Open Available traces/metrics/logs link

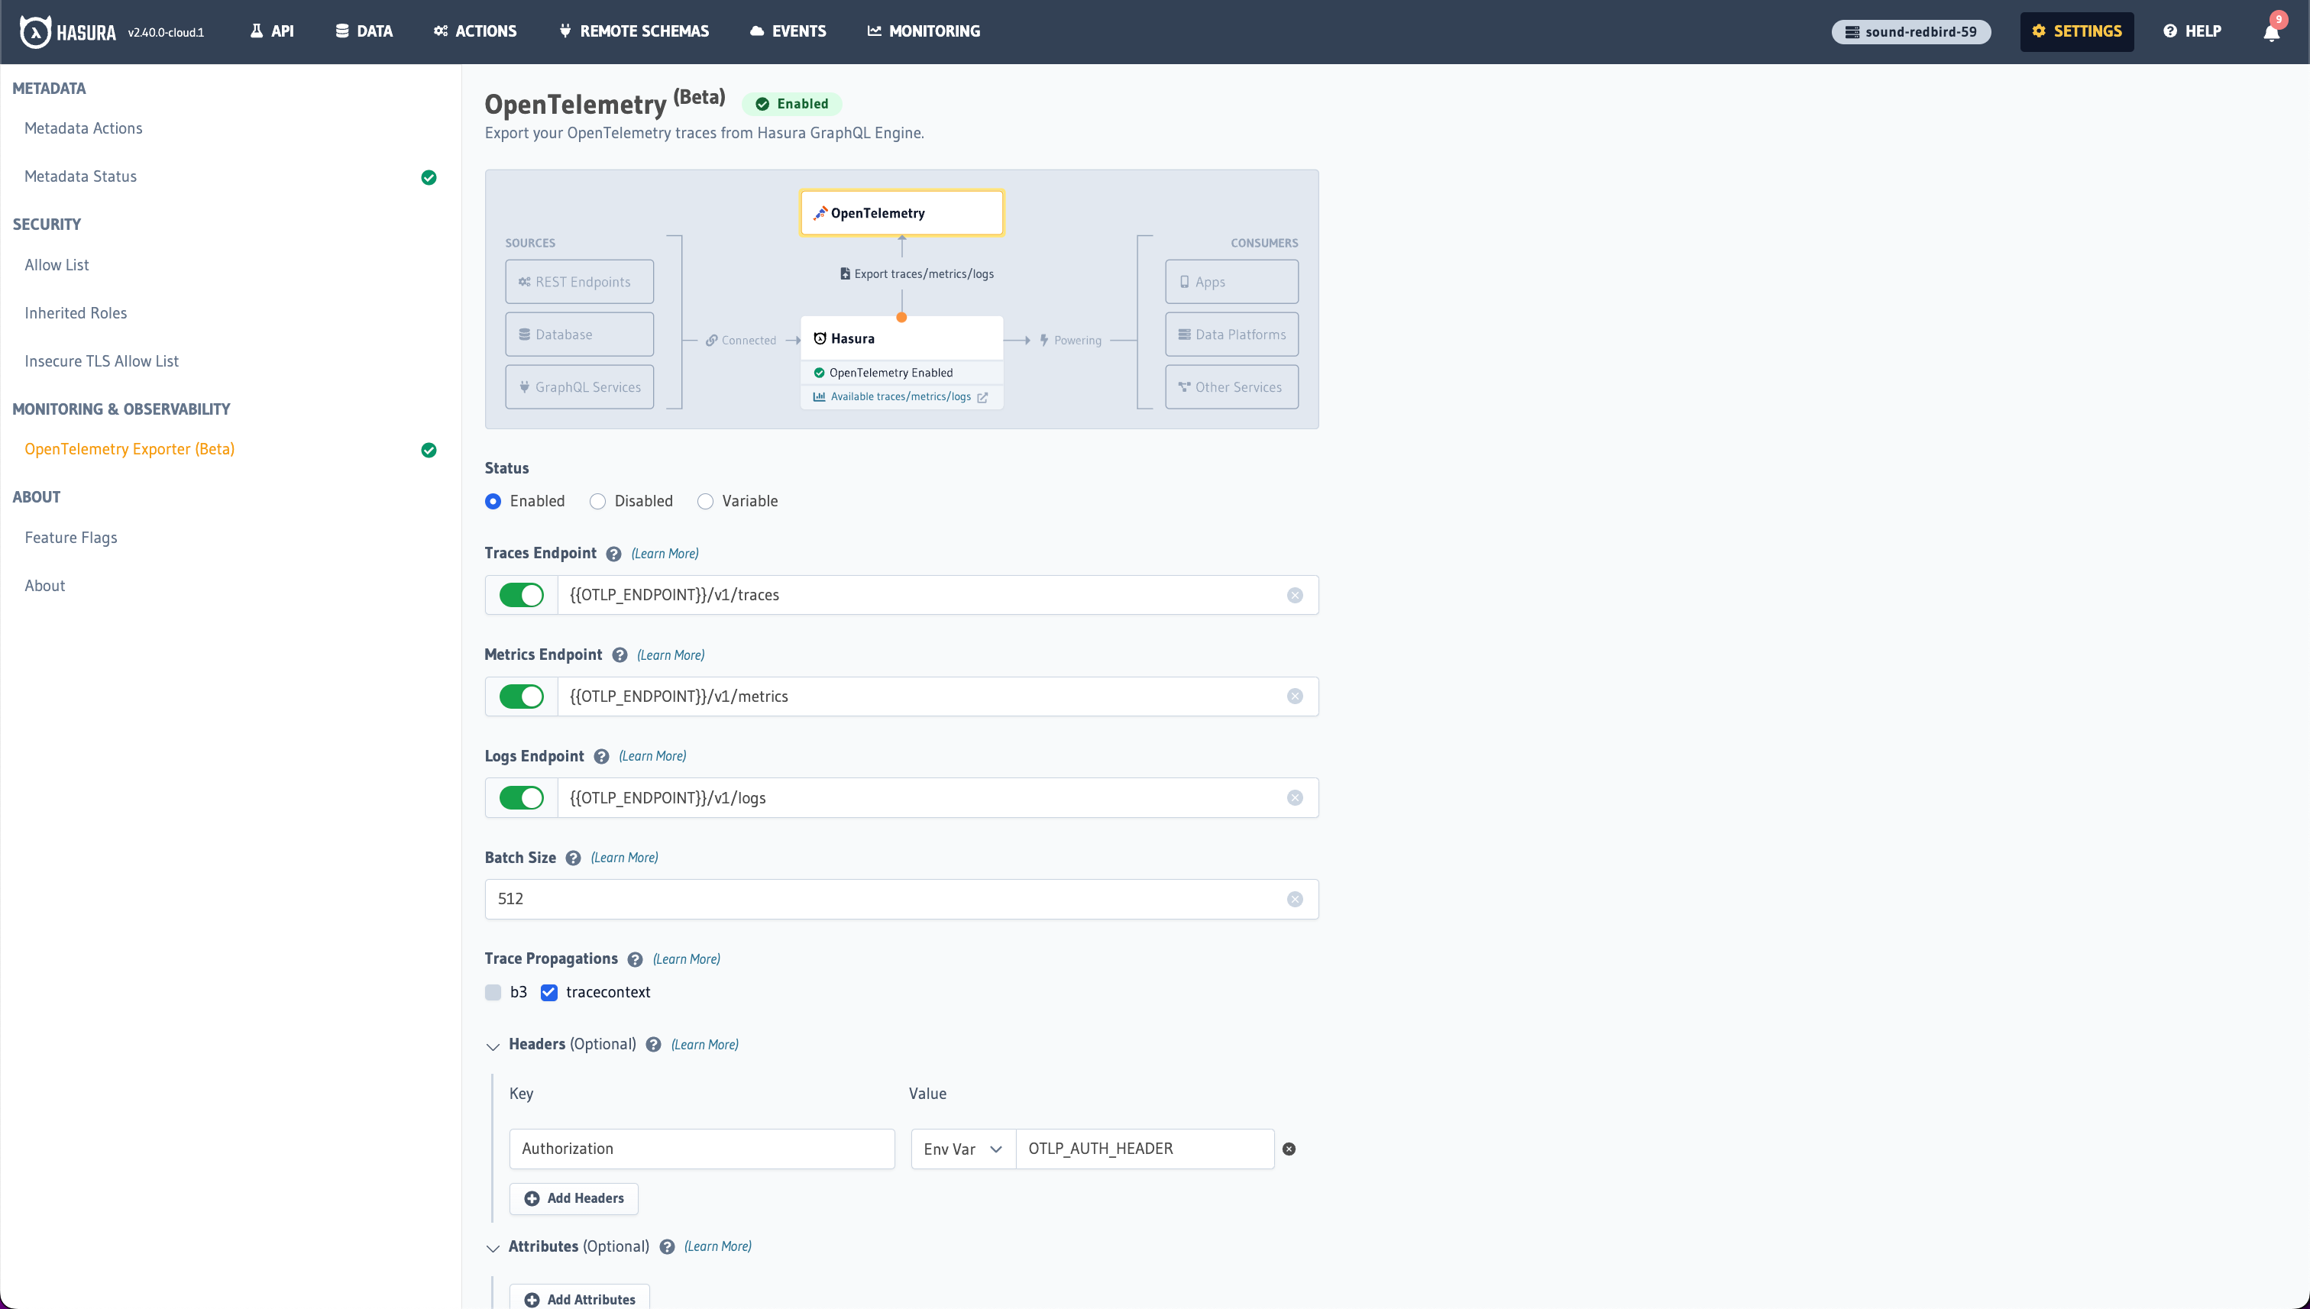pos(900,396)
